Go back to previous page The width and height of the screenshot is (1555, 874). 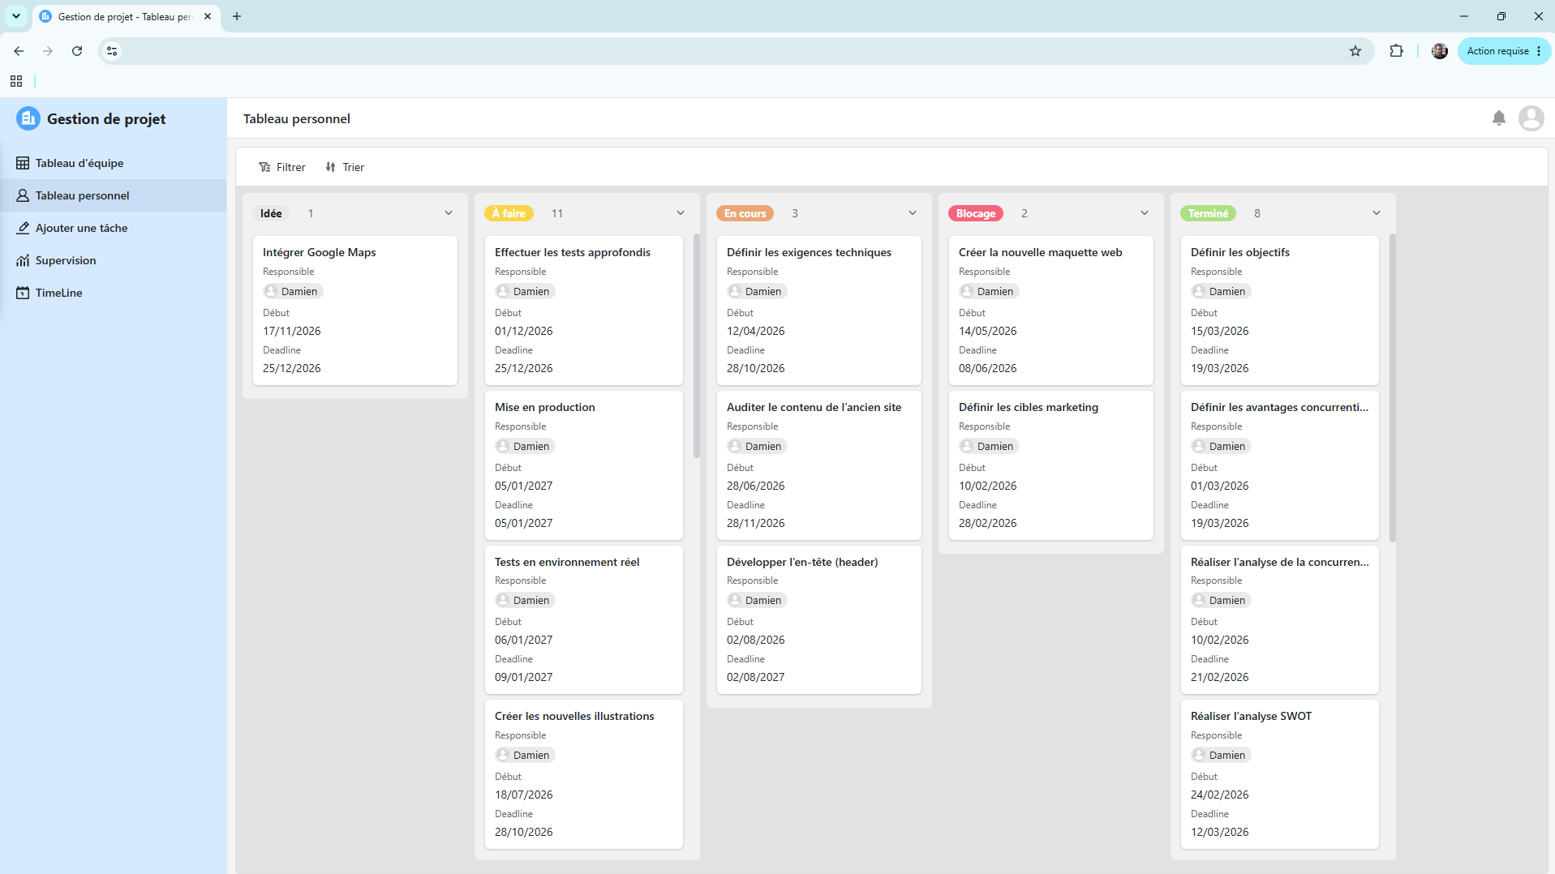click(19, 51)
